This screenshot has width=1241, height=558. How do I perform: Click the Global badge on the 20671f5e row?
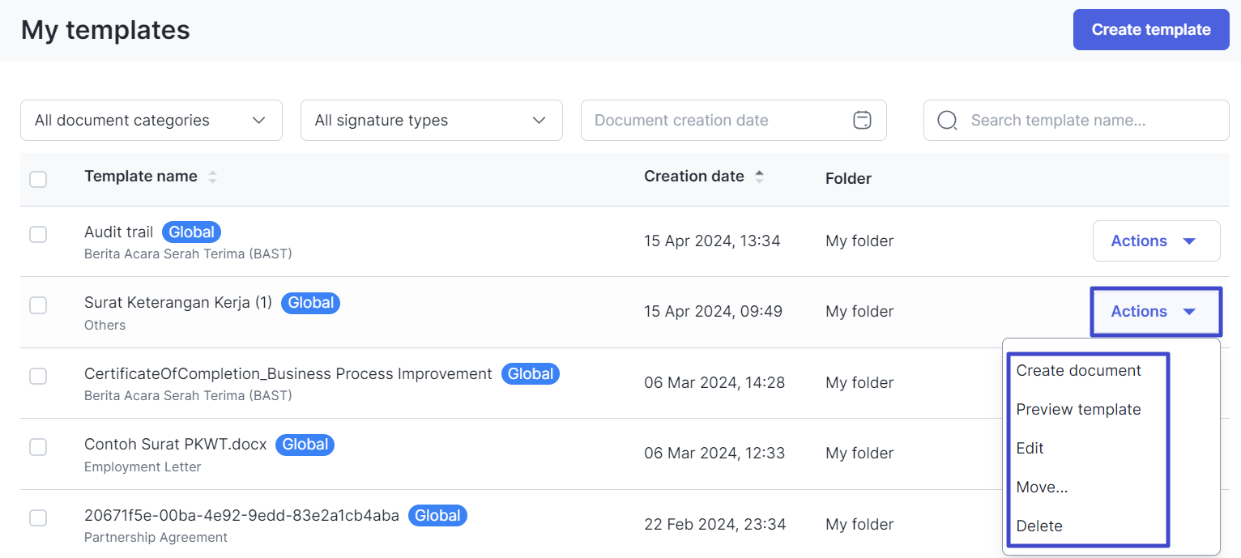pos(437,515)
